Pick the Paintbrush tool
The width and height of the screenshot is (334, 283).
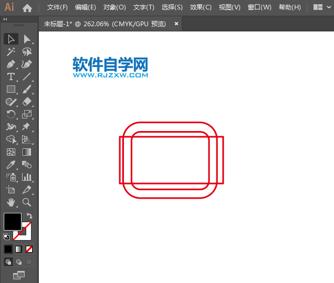27,89
